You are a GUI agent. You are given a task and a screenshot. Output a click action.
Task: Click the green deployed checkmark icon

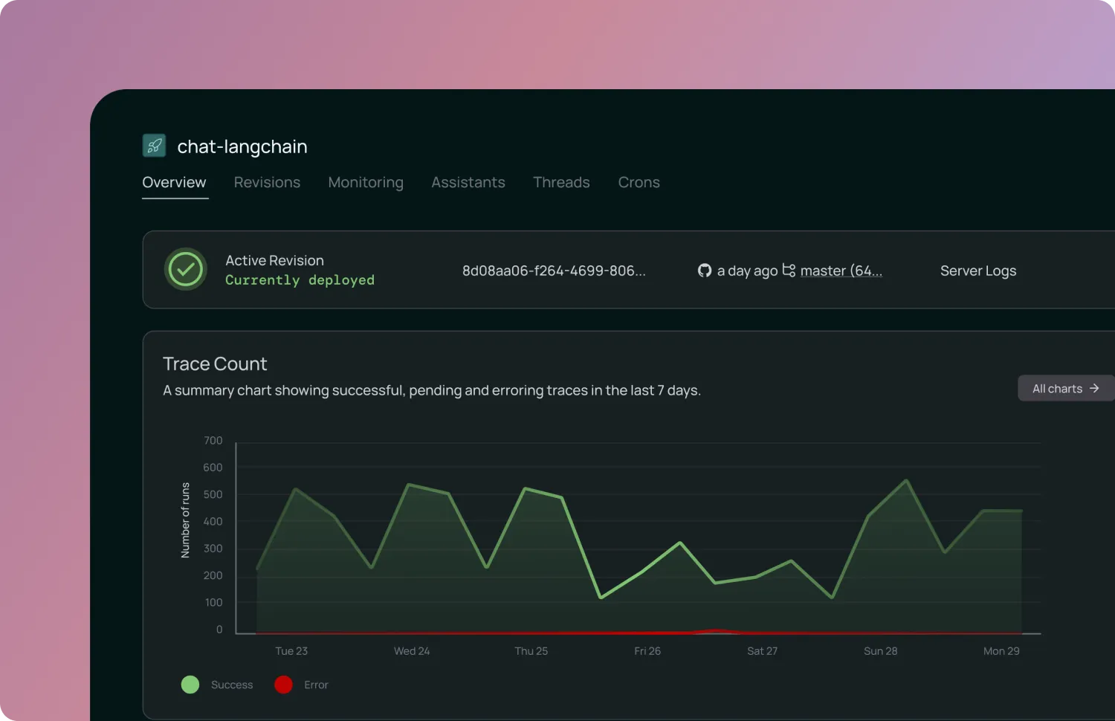point(185,269)
